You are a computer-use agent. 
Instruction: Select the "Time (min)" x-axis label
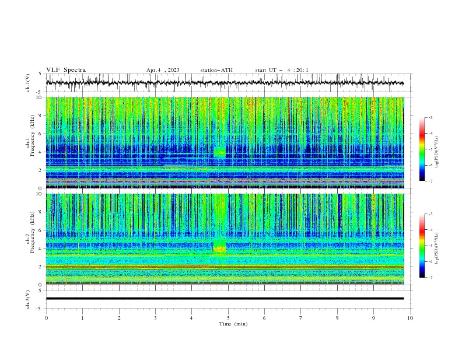[x=233, y=324]
